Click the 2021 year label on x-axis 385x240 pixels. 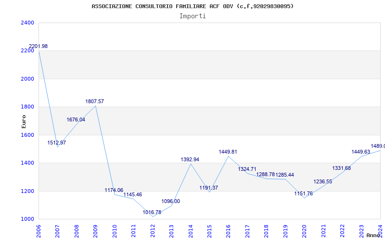(323, 231)
